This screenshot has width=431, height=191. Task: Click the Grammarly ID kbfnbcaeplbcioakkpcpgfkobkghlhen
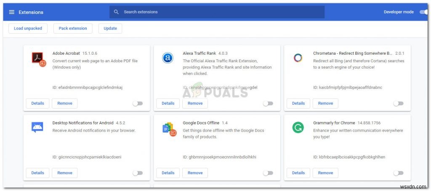pyautogui.click(x=349, y=157)
